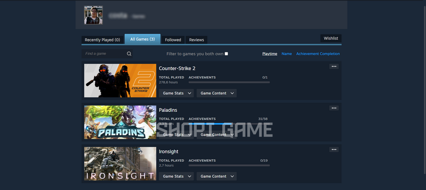Screen dimensions: 426x190
Task: Expand Counter-Strike 2 Game Content dropdown
Action: tap(216, 93)
